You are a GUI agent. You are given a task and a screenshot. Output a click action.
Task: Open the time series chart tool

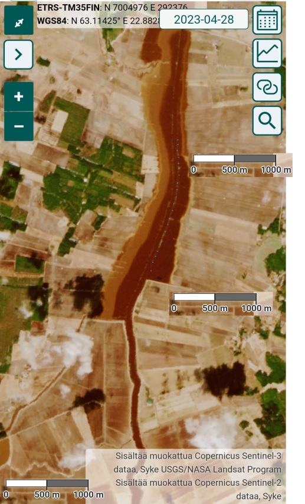pyautogui.click(x=267, y=53)
